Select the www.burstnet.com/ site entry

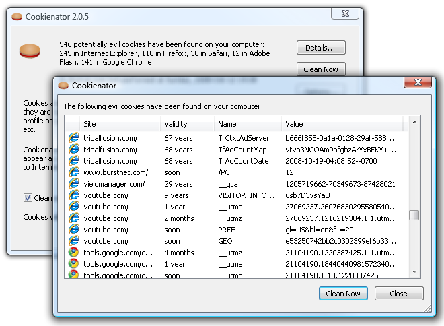(x=116, y=172)
